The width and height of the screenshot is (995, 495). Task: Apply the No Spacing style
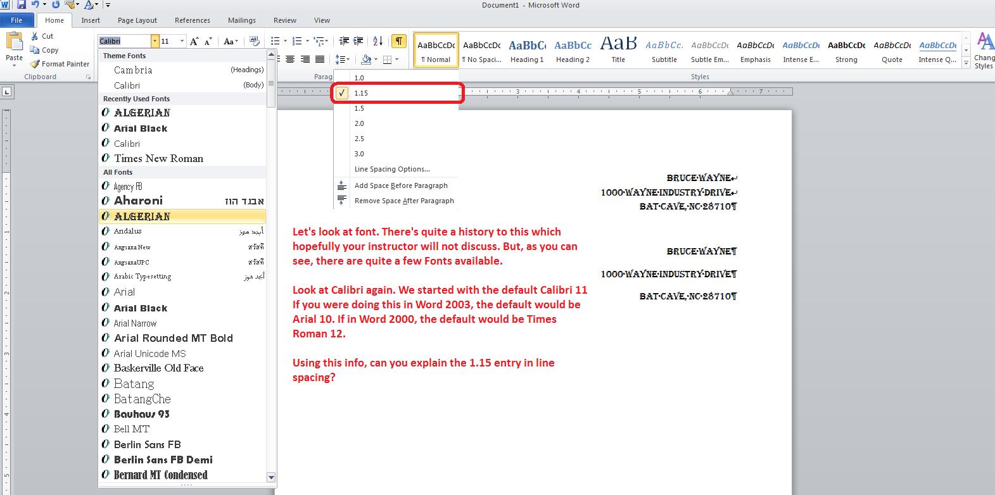(481, 50)
